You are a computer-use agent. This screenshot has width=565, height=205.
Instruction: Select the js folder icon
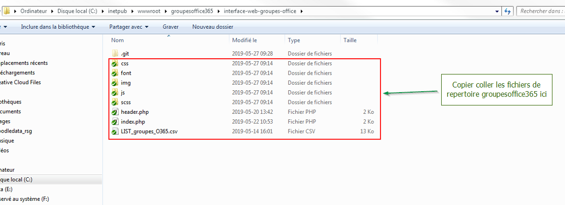point(115,93)
